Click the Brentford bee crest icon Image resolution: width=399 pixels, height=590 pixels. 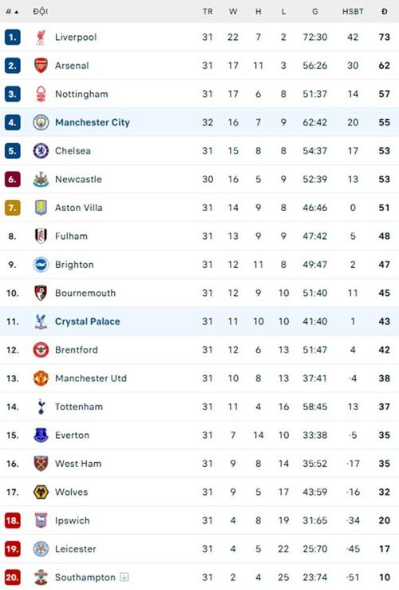coord(41,350)
